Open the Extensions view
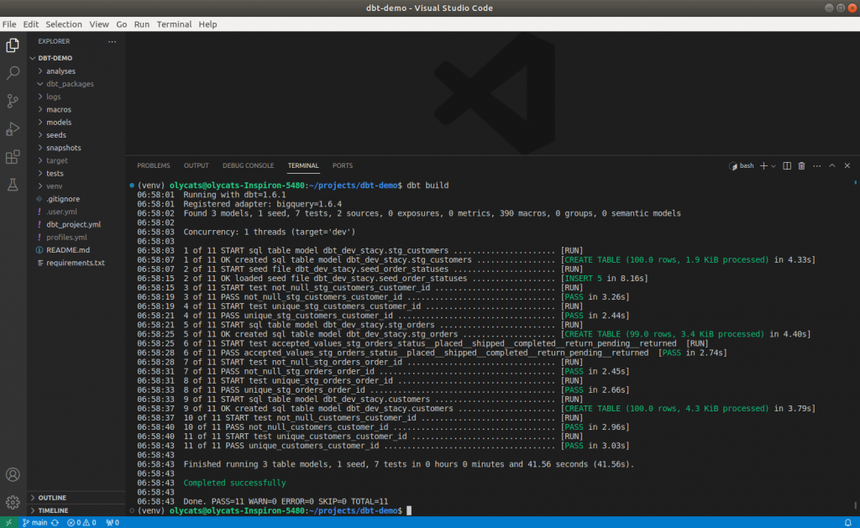The height and width of the screenshot is (528, 860). point(13,157)
